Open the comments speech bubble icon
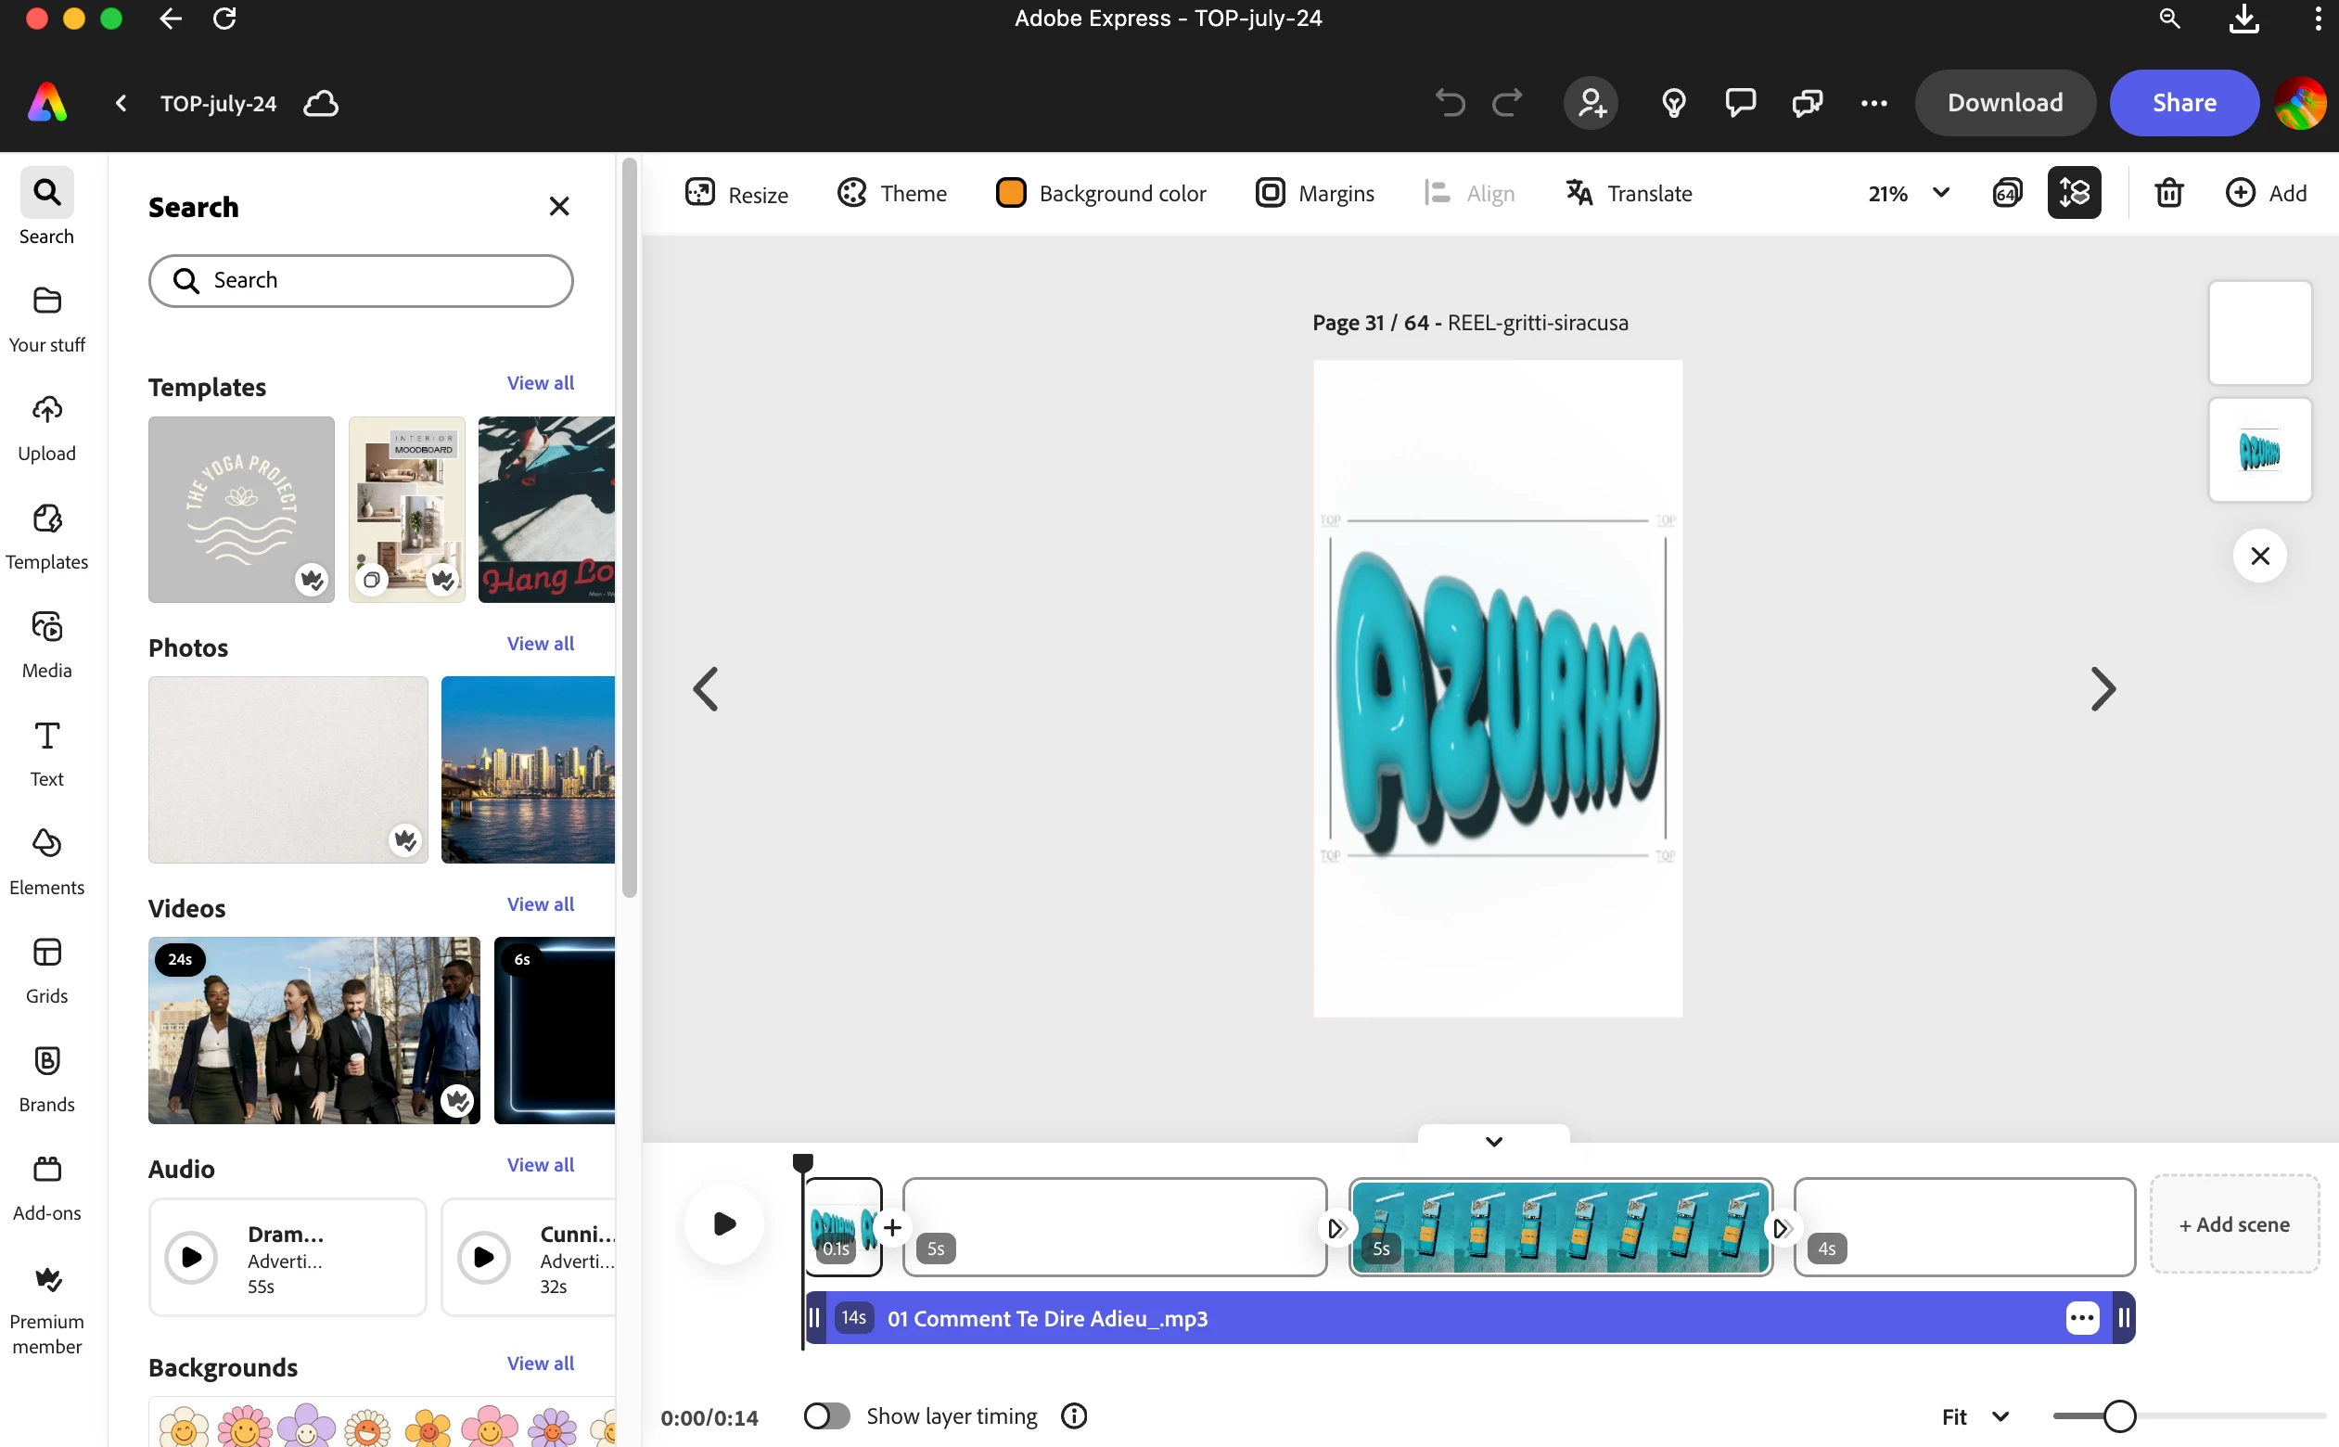 (x=1739, y=102)
